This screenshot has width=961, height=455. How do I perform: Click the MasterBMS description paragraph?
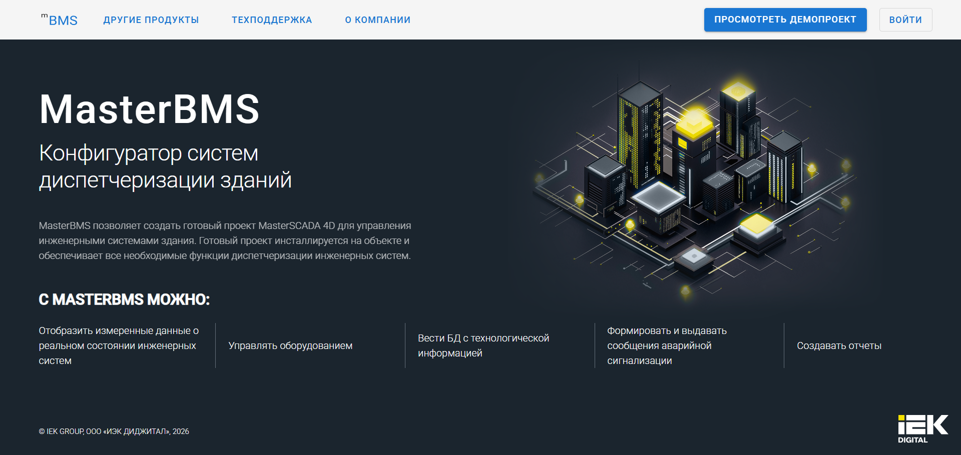pos(225,240)
